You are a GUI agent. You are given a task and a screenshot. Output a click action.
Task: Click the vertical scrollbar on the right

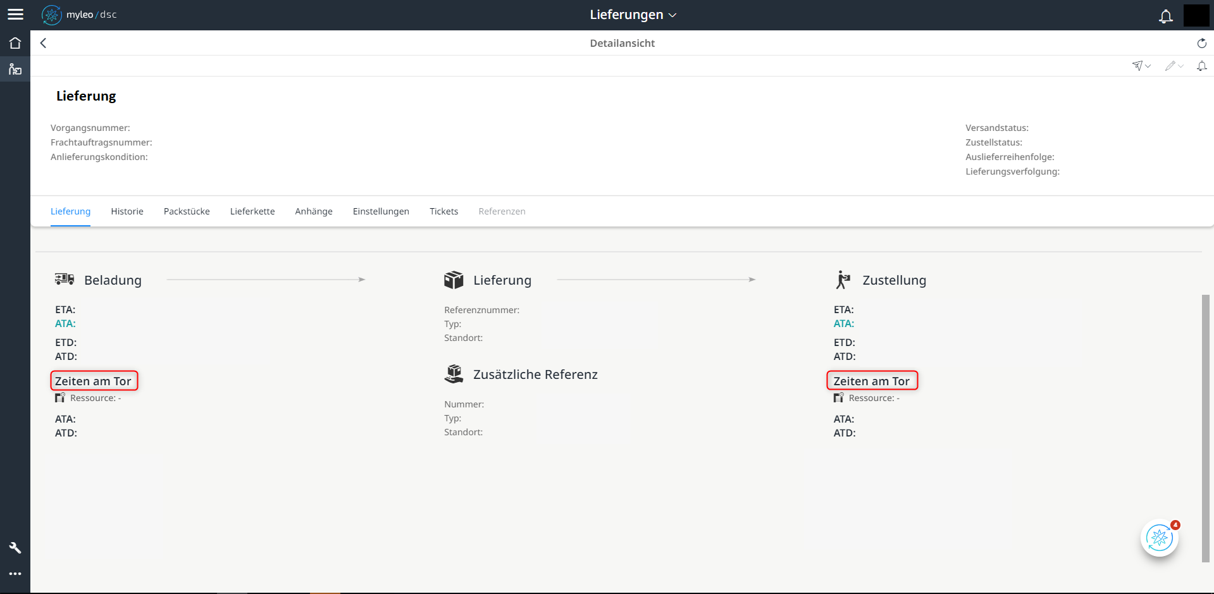1205,428
